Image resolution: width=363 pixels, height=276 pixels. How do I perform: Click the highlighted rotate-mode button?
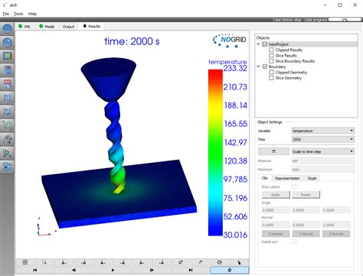coord(229,270)
